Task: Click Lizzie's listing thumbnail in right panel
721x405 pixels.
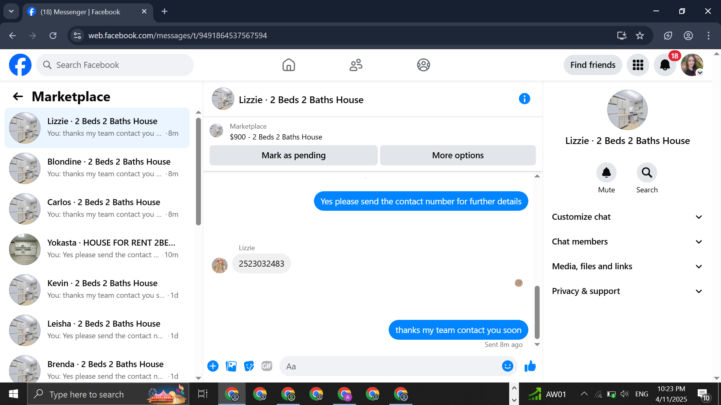Action: tap(627, 110)
